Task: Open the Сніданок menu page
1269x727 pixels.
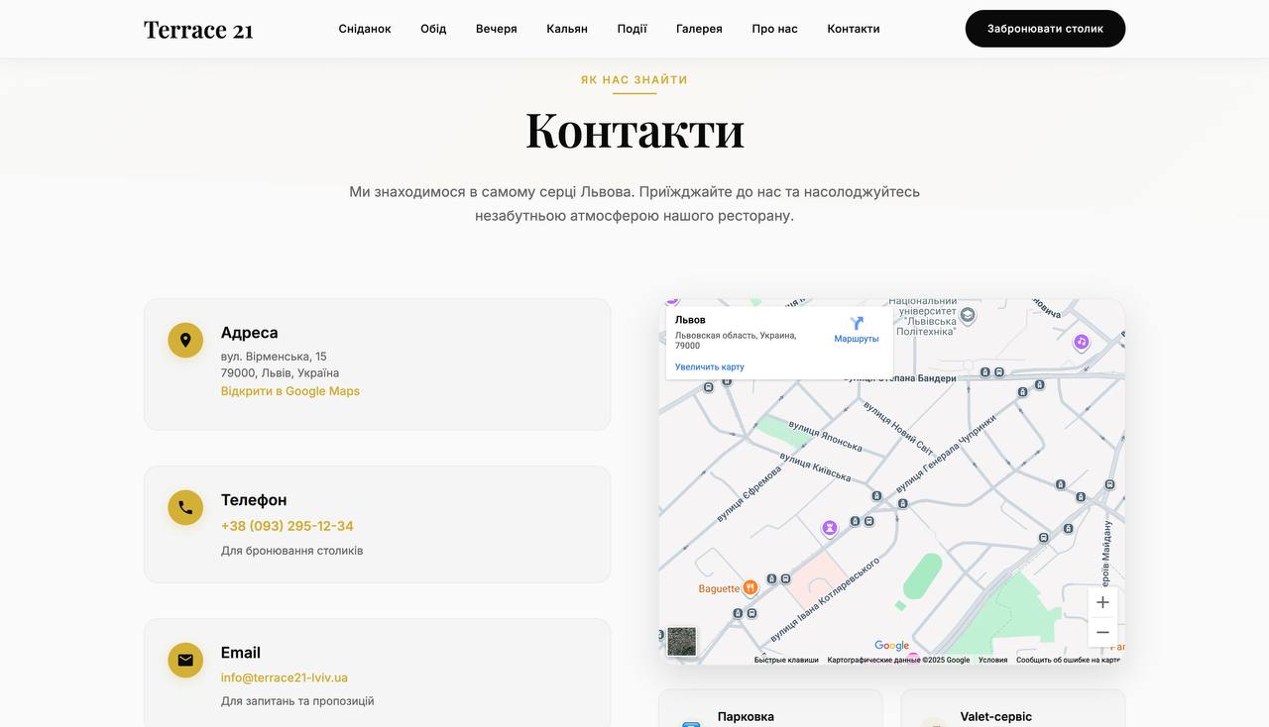Action: coord(365,29)
